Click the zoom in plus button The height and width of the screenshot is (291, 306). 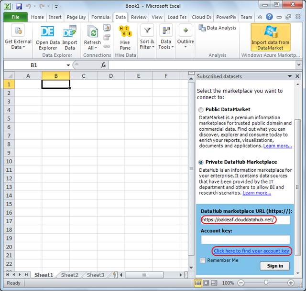(x=291, y=283)
